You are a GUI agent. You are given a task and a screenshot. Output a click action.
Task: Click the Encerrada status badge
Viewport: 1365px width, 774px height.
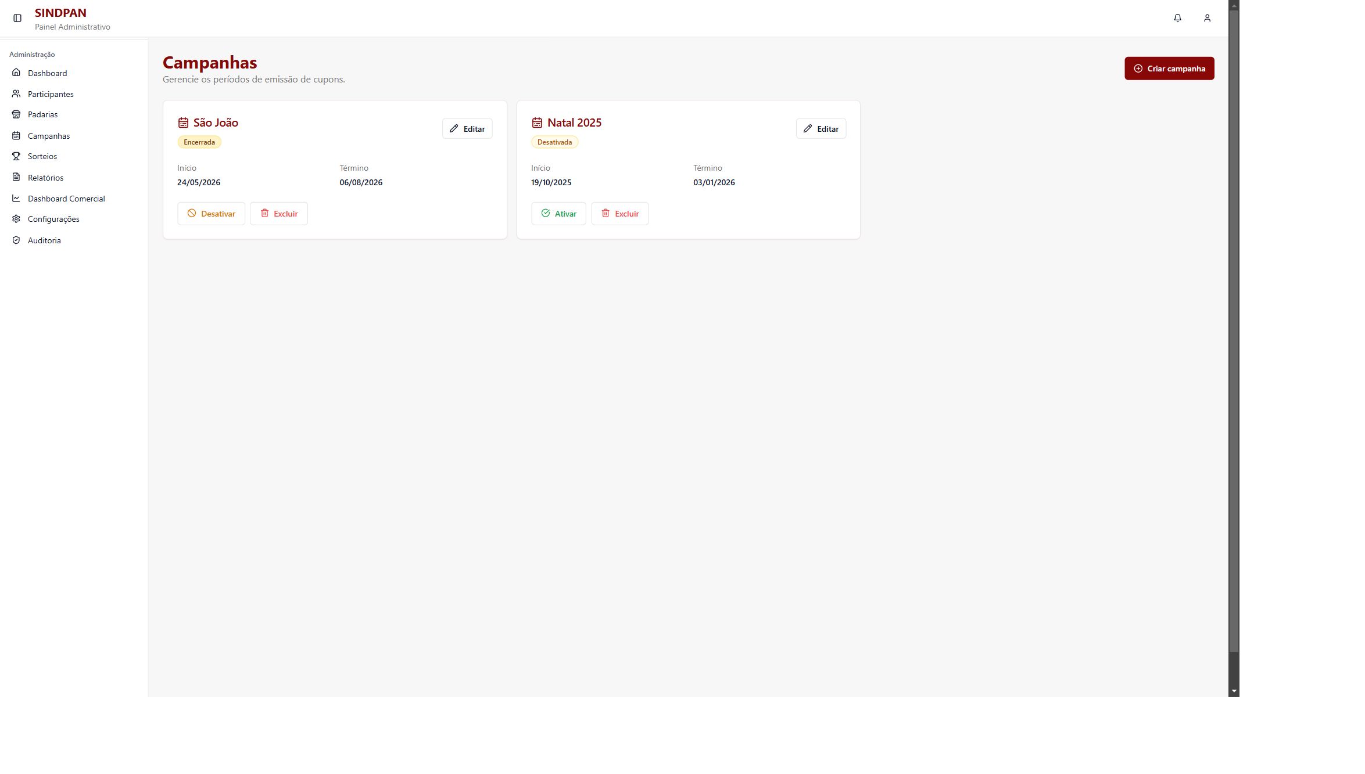pos(199,142)
